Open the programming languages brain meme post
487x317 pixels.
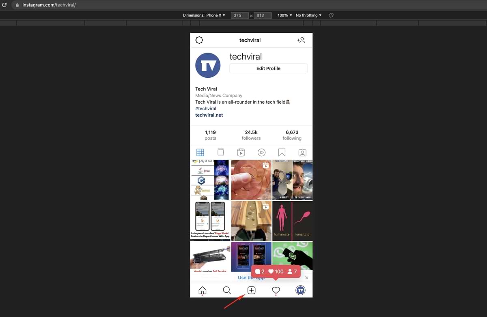point(210,180)
